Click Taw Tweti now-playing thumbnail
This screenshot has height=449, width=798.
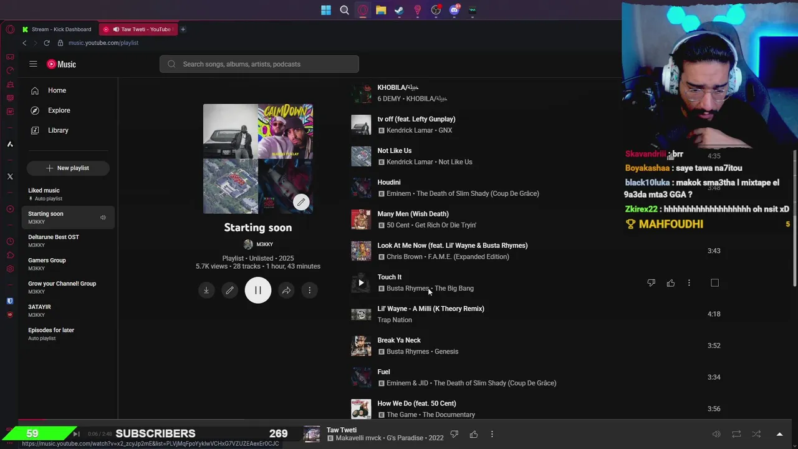click(312, 434)
